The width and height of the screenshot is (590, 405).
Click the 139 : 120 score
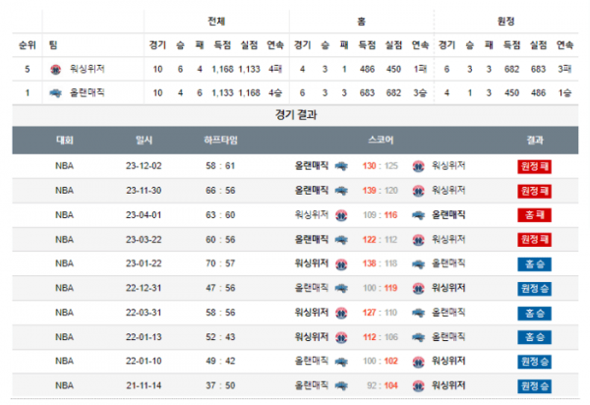click(x=380, y=191)
